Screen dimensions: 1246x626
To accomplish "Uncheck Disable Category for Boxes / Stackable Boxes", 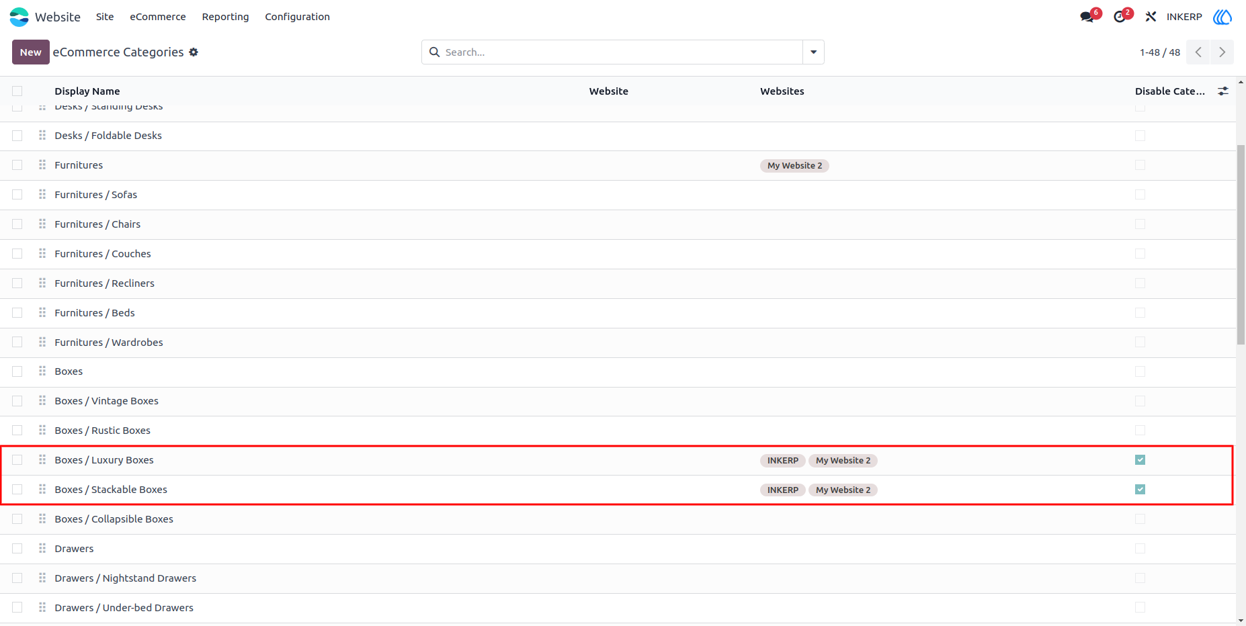I will tap(1140, 490).
